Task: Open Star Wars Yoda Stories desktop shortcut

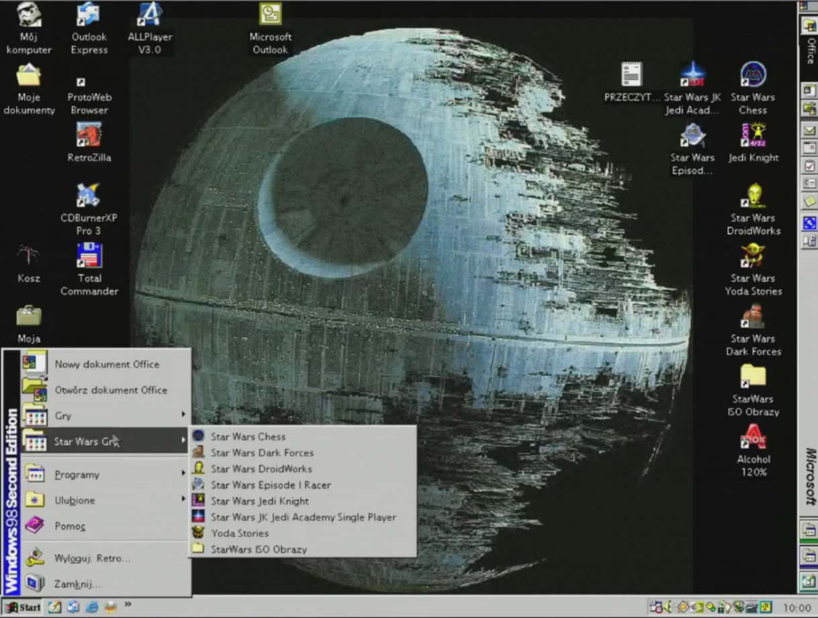Action: [x=752, y=270]
